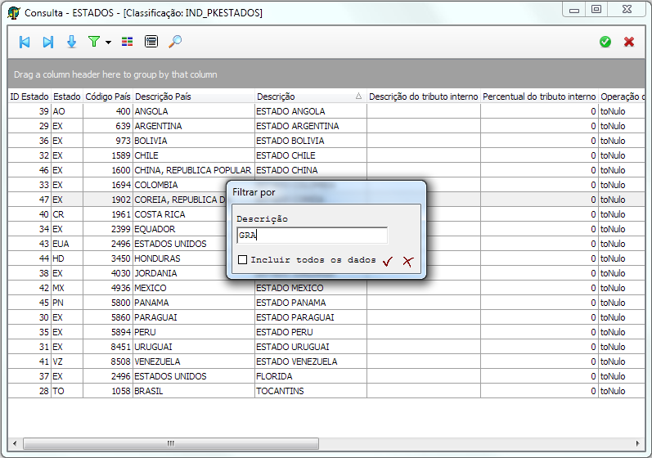652x458 pixels.
Task: Sort by the 'Descrição País' column header
Action: coord(192,97)
